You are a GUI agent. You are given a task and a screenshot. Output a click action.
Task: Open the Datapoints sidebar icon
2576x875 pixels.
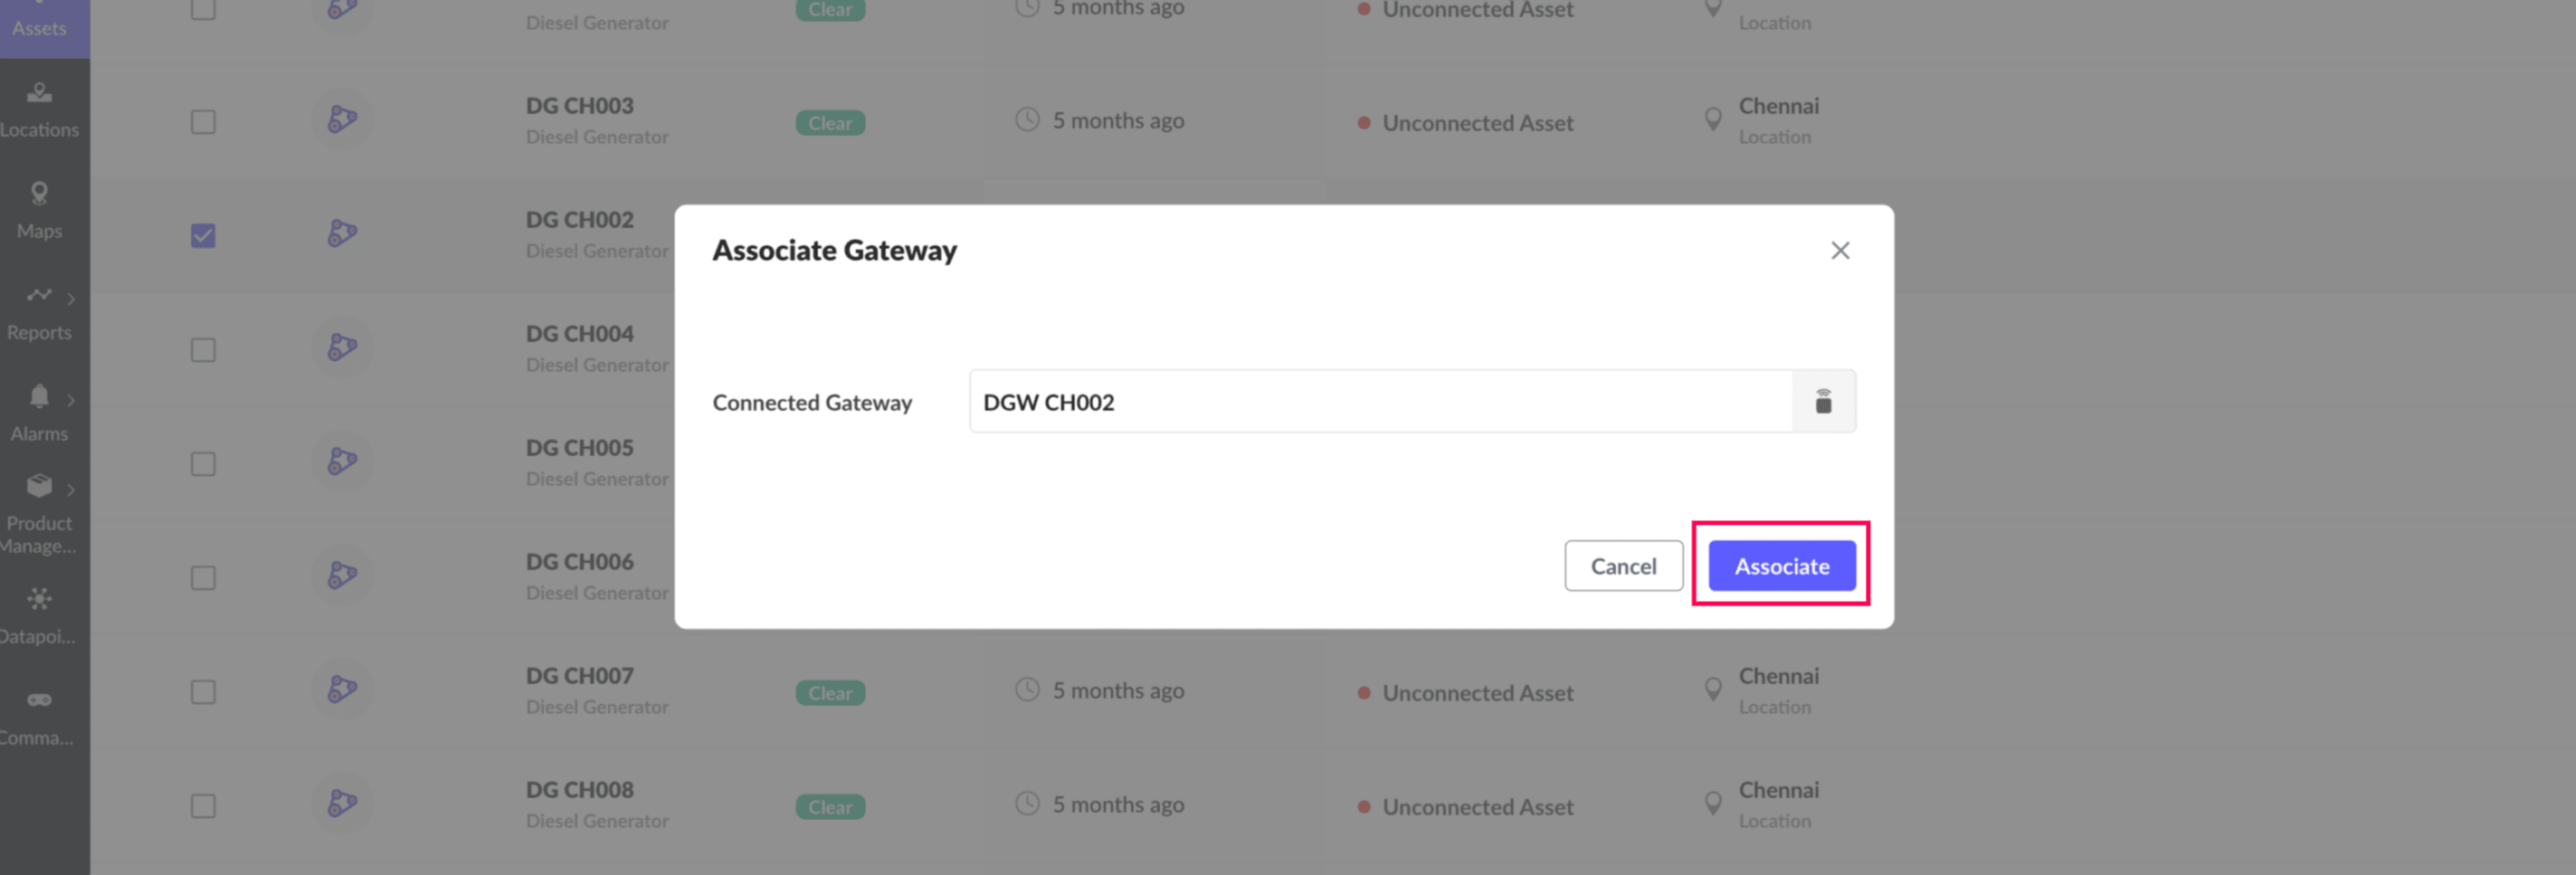tap(39, 599)
